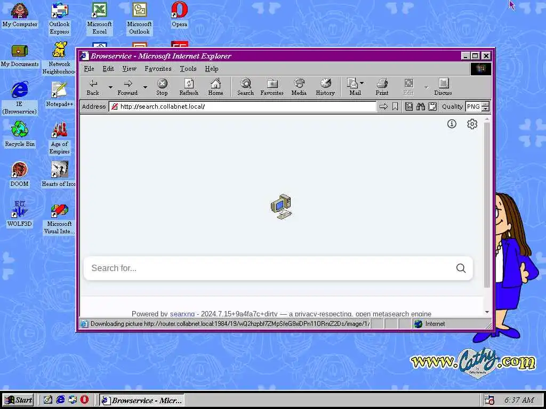Open the View menu
This screenshot has width=546, height=409.
(129, 69)
